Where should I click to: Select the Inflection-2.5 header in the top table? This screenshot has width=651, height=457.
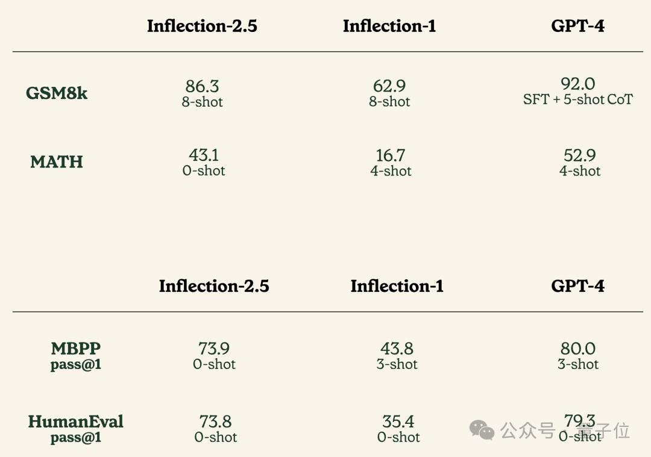pyautogui.click(x=202, y=26)
